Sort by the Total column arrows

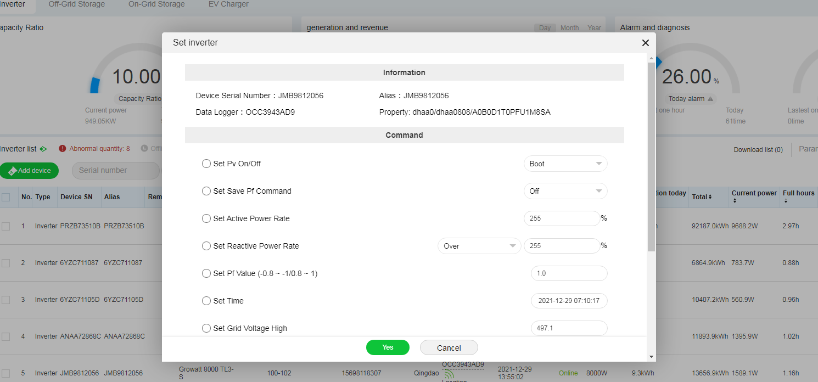710,196
